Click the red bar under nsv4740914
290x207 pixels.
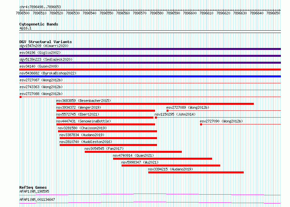coord(163,159)
